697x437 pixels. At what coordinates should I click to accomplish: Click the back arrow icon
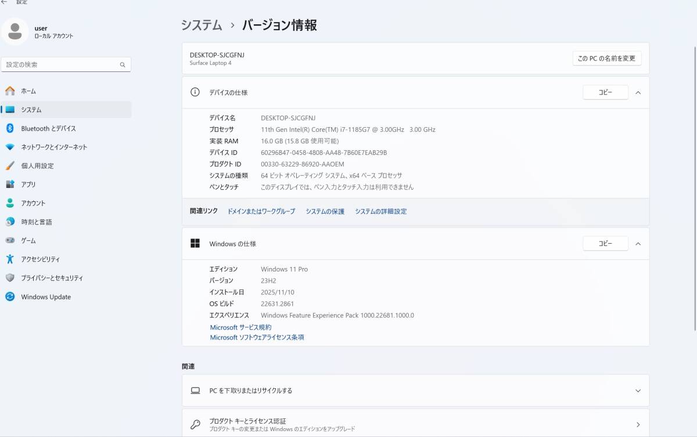(x=4, y=2)
